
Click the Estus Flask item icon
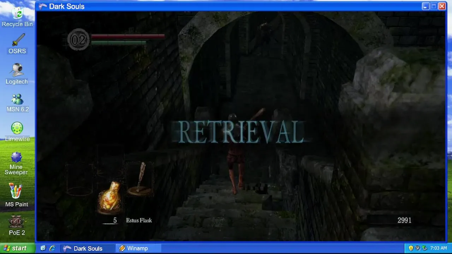(111, 197)
